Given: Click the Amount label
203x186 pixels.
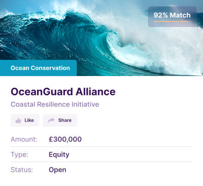Looking at the screenshot, I should tap(24, 139).
